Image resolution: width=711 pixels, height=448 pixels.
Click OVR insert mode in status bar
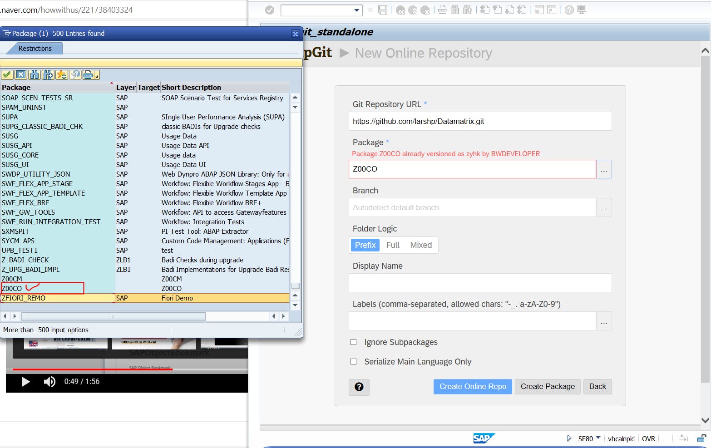(648, 438)
